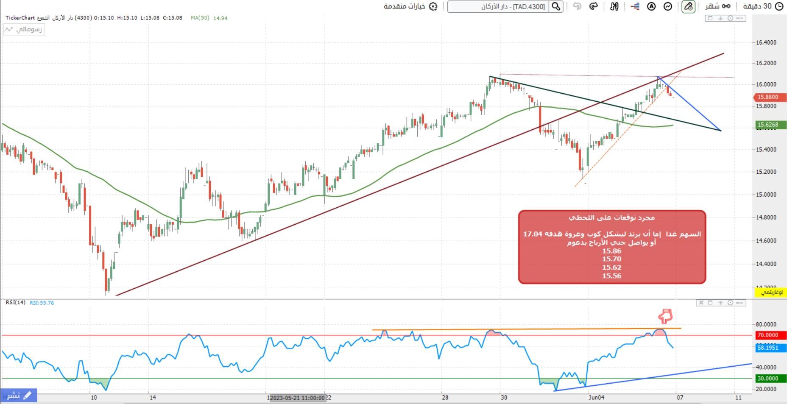Open the RSI panel three-dots menu
The width and height of the screenshot is (787, 404).
click(740, 303)
